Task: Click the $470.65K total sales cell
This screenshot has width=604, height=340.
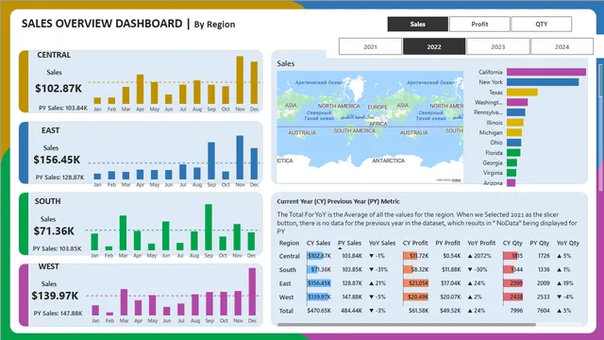Action: click(319, 311)
